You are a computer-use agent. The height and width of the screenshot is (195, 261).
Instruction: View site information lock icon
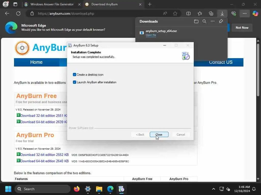[x=32, y=14]
